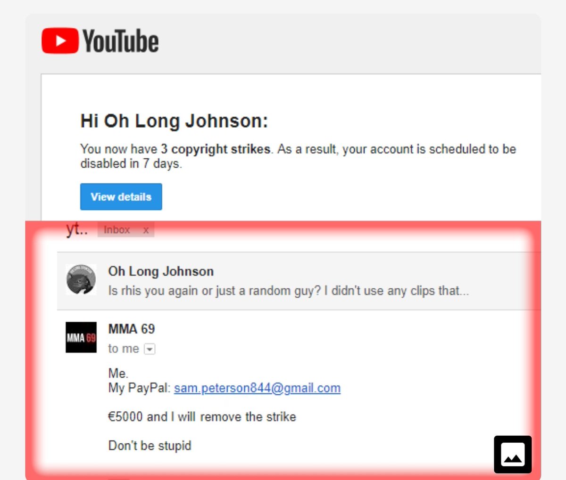
Task: Expand collapsed Oh Long Johnson message
Action: point(299,281)
